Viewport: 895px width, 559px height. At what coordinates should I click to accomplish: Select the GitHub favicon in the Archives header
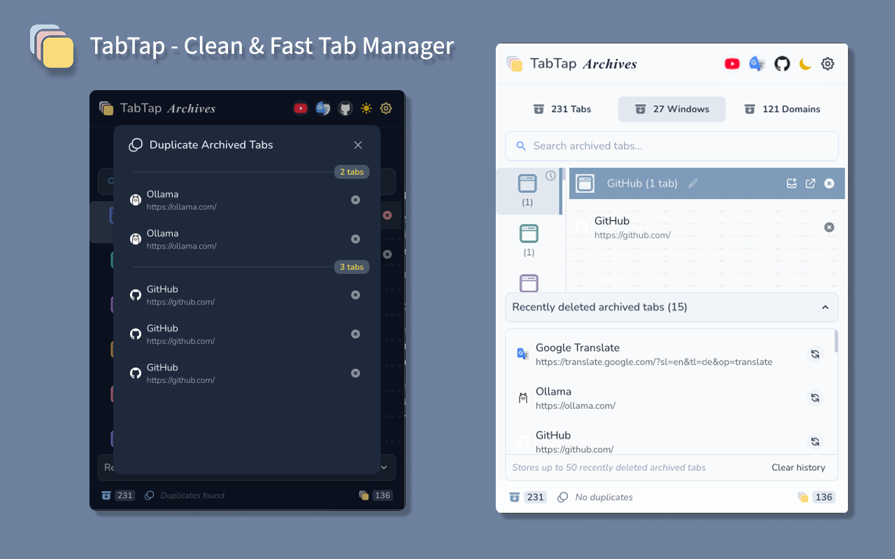[x=782, y=63]
